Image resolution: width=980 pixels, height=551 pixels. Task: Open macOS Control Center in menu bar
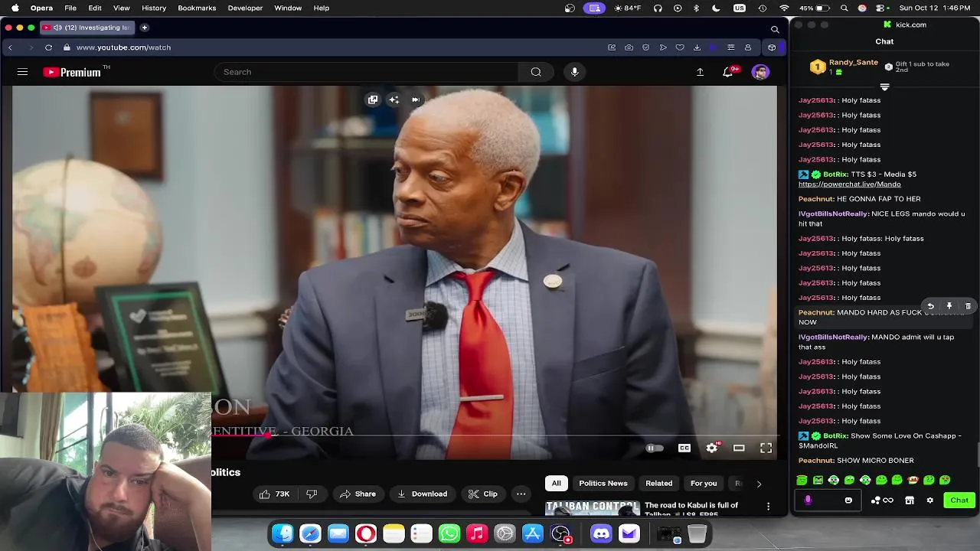[x=879, y=8]
